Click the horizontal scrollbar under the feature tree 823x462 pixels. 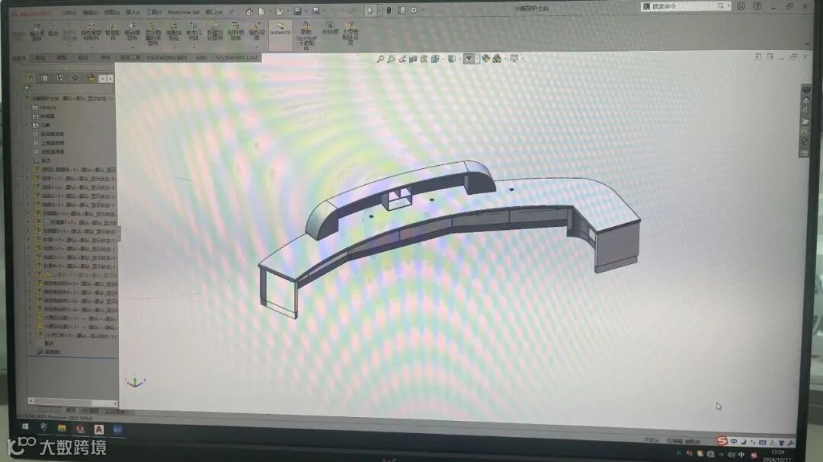point(72,402)
